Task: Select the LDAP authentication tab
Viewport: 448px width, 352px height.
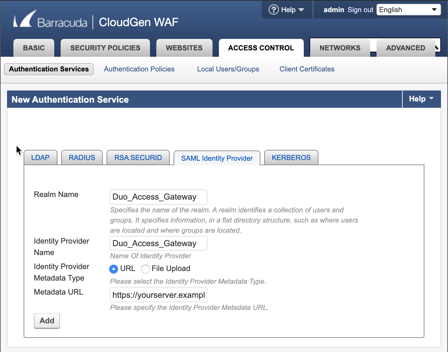Action: [40, 157]
